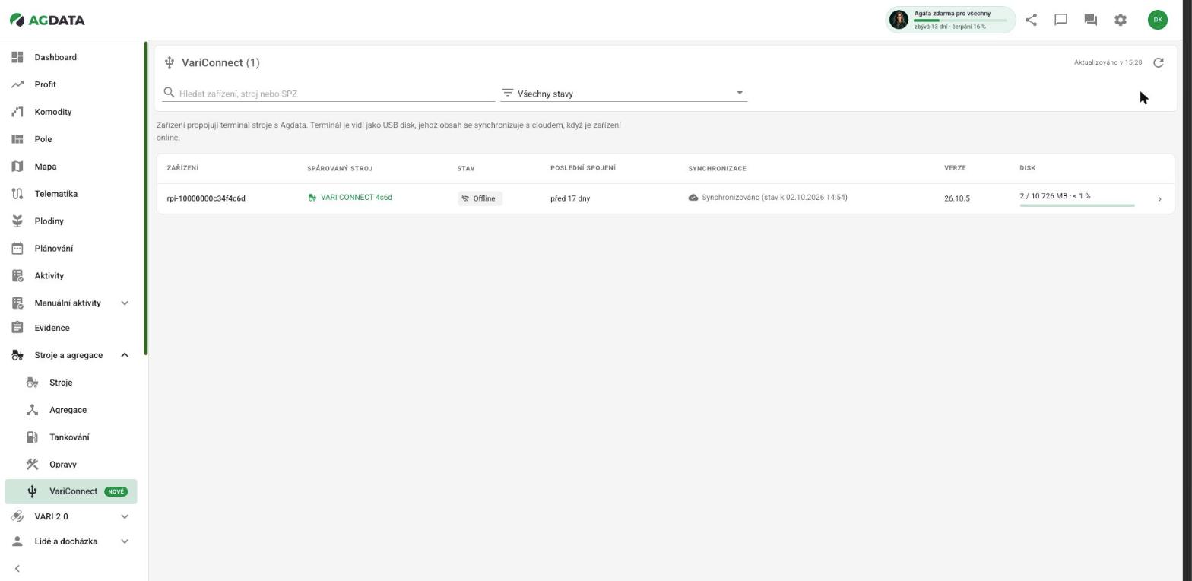The width and height of the screenshot is (1192, 581).
Task: Focus the device search input field
Action: click(328, 94)
